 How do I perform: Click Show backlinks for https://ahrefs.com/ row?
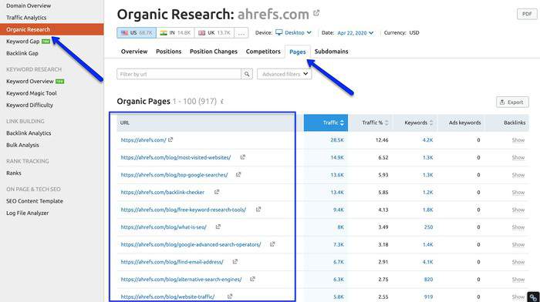click(x=518, y=140)
